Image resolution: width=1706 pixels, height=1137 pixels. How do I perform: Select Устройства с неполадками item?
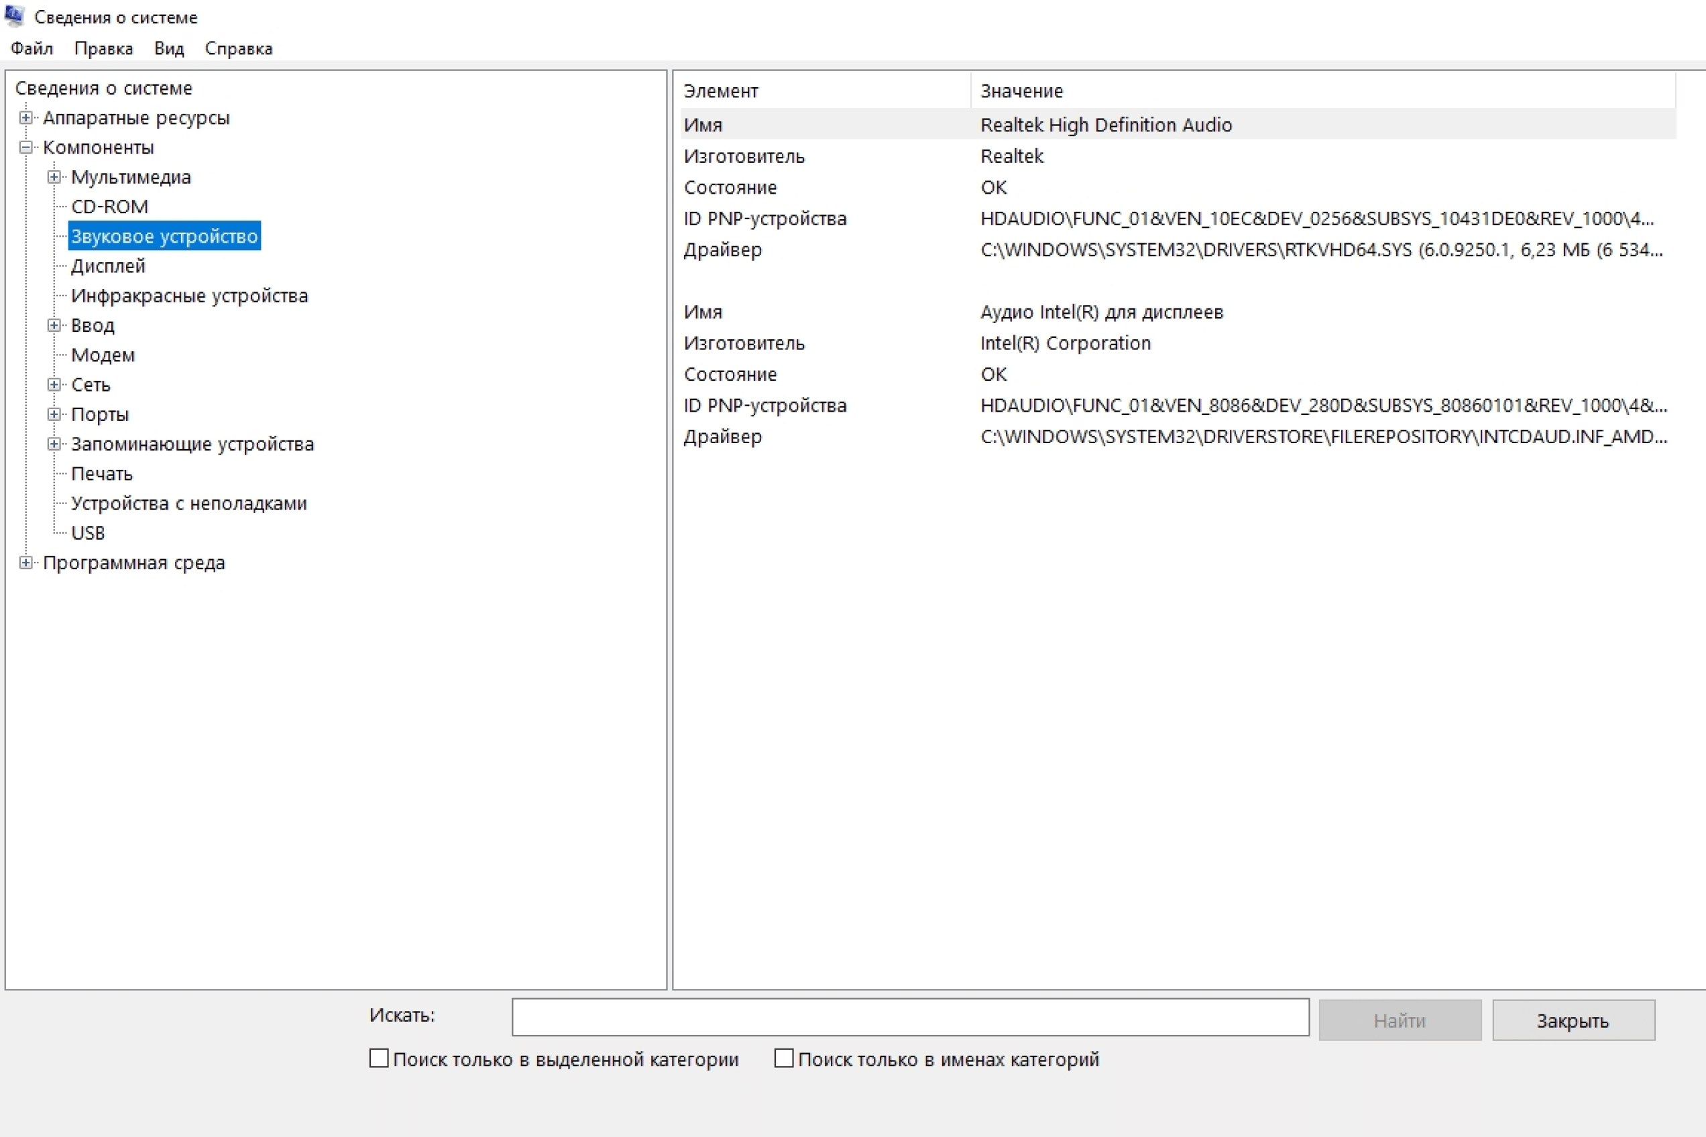click(188, 503)
